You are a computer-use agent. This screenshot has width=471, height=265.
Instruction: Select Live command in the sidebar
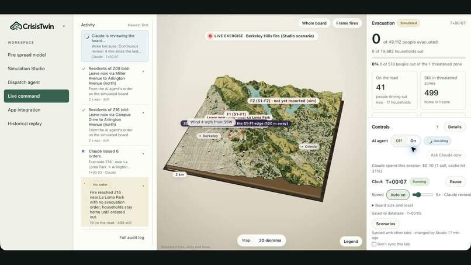click(36, 96)
